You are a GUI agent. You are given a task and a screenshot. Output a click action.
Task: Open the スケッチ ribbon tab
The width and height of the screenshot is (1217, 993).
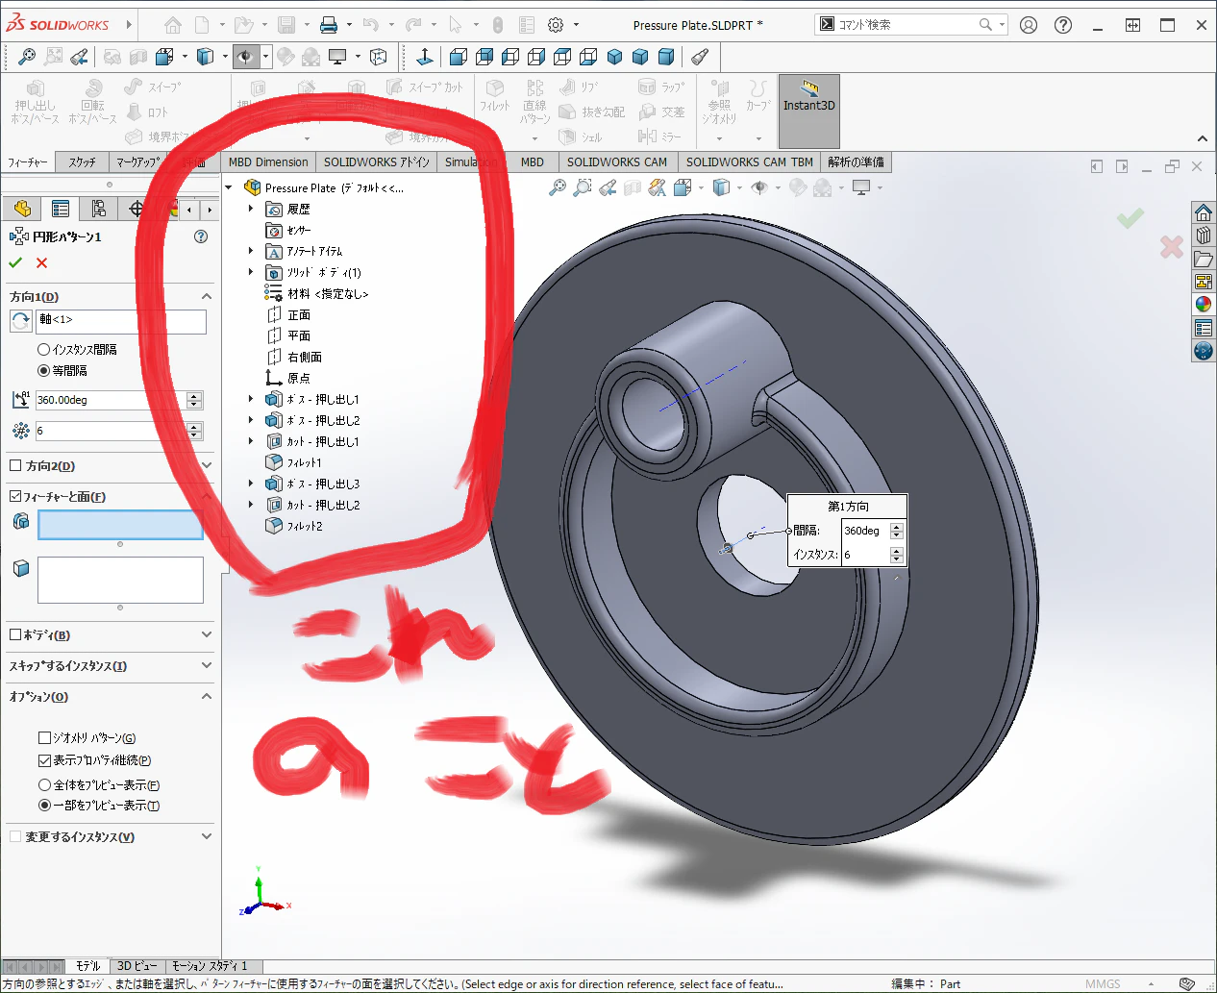(x=82, y=162)
